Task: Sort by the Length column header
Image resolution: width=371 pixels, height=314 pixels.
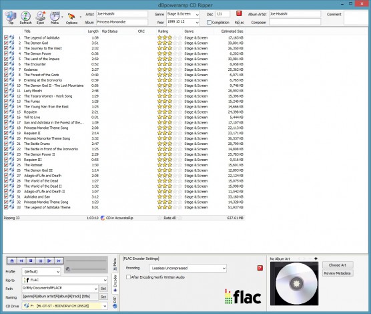Action: 93,31
